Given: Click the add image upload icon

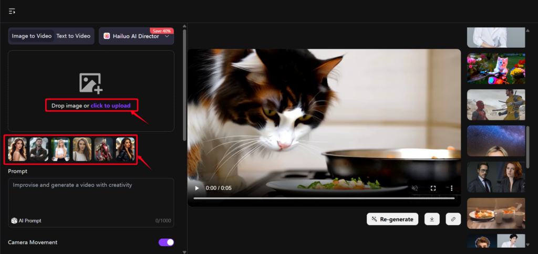Looking at the screenshot, I should [x=91, y=83].
